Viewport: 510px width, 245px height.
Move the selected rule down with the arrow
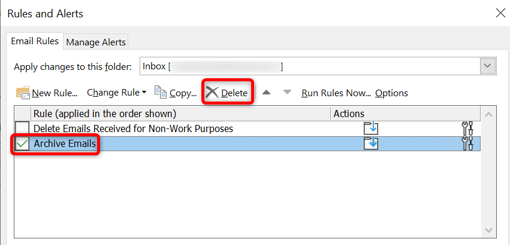coord(287,93)
